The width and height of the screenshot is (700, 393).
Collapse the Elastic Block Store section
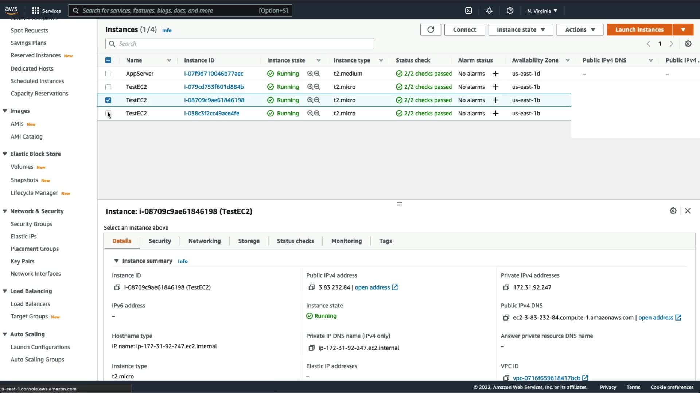(x=5, y=154)
